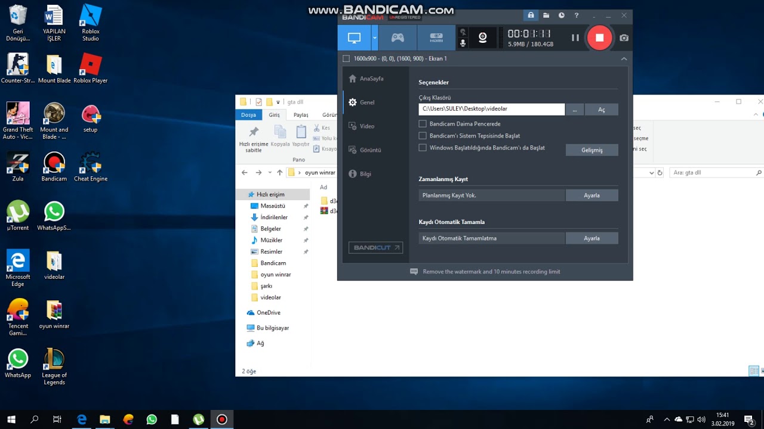Screen dimensions: 764x429
Task: Open Giriş ribbon tab in Explorer
Action: click(x=274, y=115)
